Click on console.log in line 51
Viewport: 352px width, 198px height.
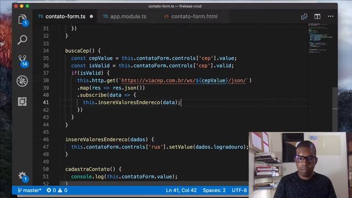[x=87, y=177]
